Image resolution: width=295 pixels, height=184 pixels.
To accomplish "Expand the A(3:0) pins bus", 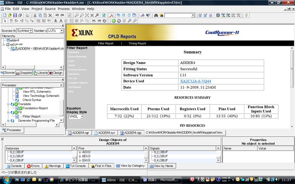I will point(80,152).
